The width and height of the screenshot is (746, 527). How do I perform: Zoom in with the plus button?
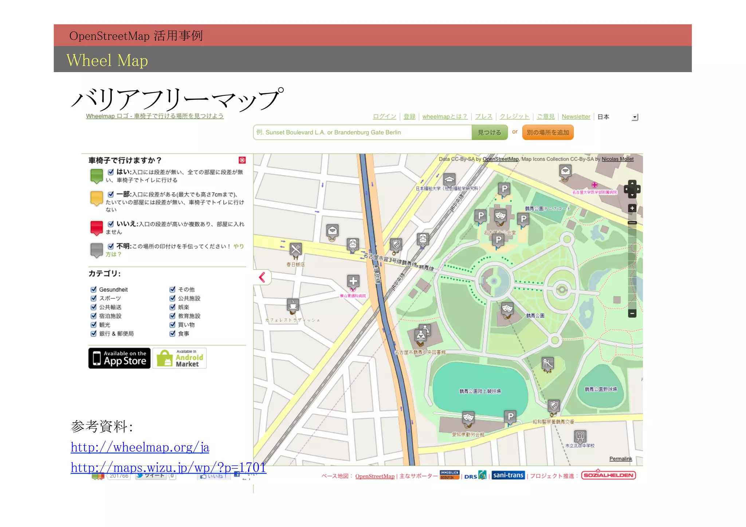(x=632, y=208)
